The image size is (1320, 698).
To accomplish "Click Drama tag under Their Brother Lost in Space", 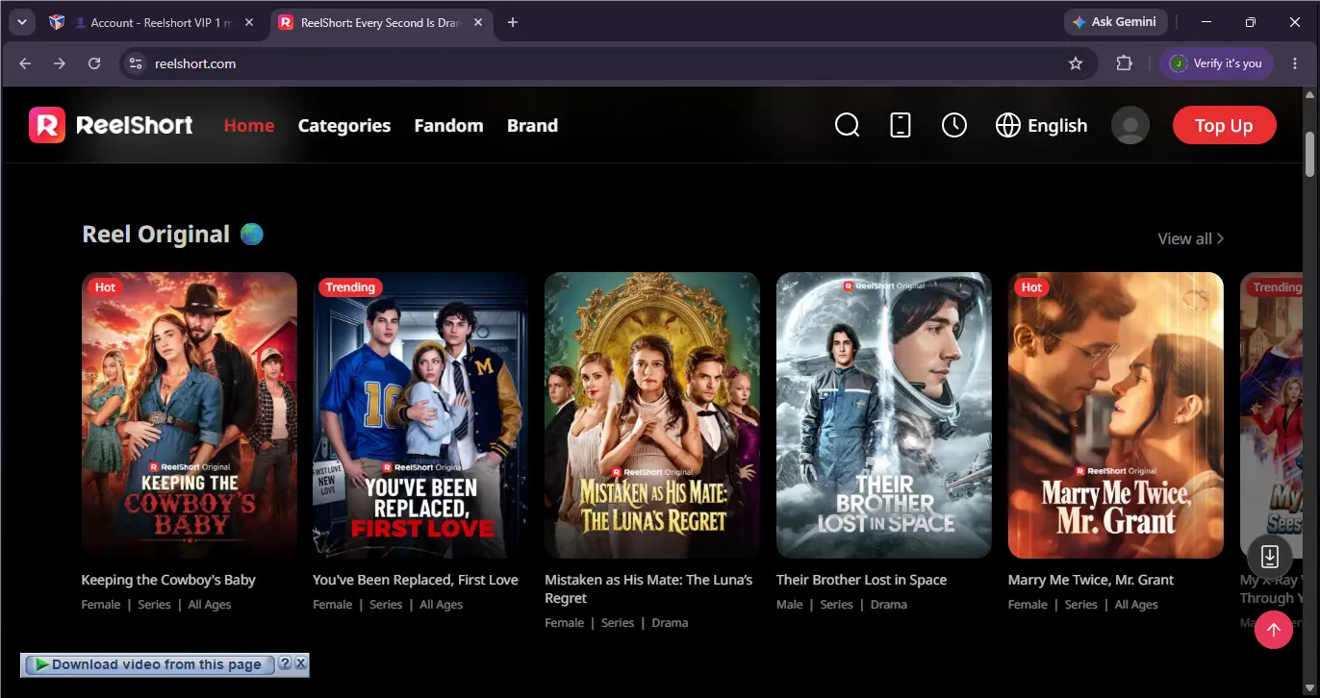I will click(x=889, y=605).
